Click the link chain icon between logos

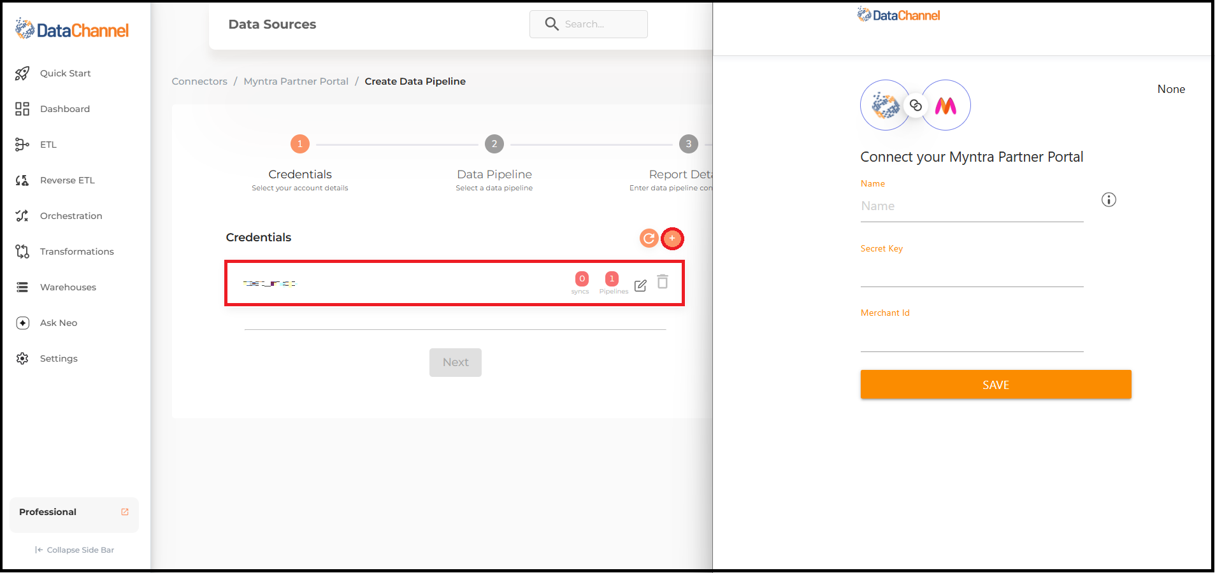[x=916, y=105]
